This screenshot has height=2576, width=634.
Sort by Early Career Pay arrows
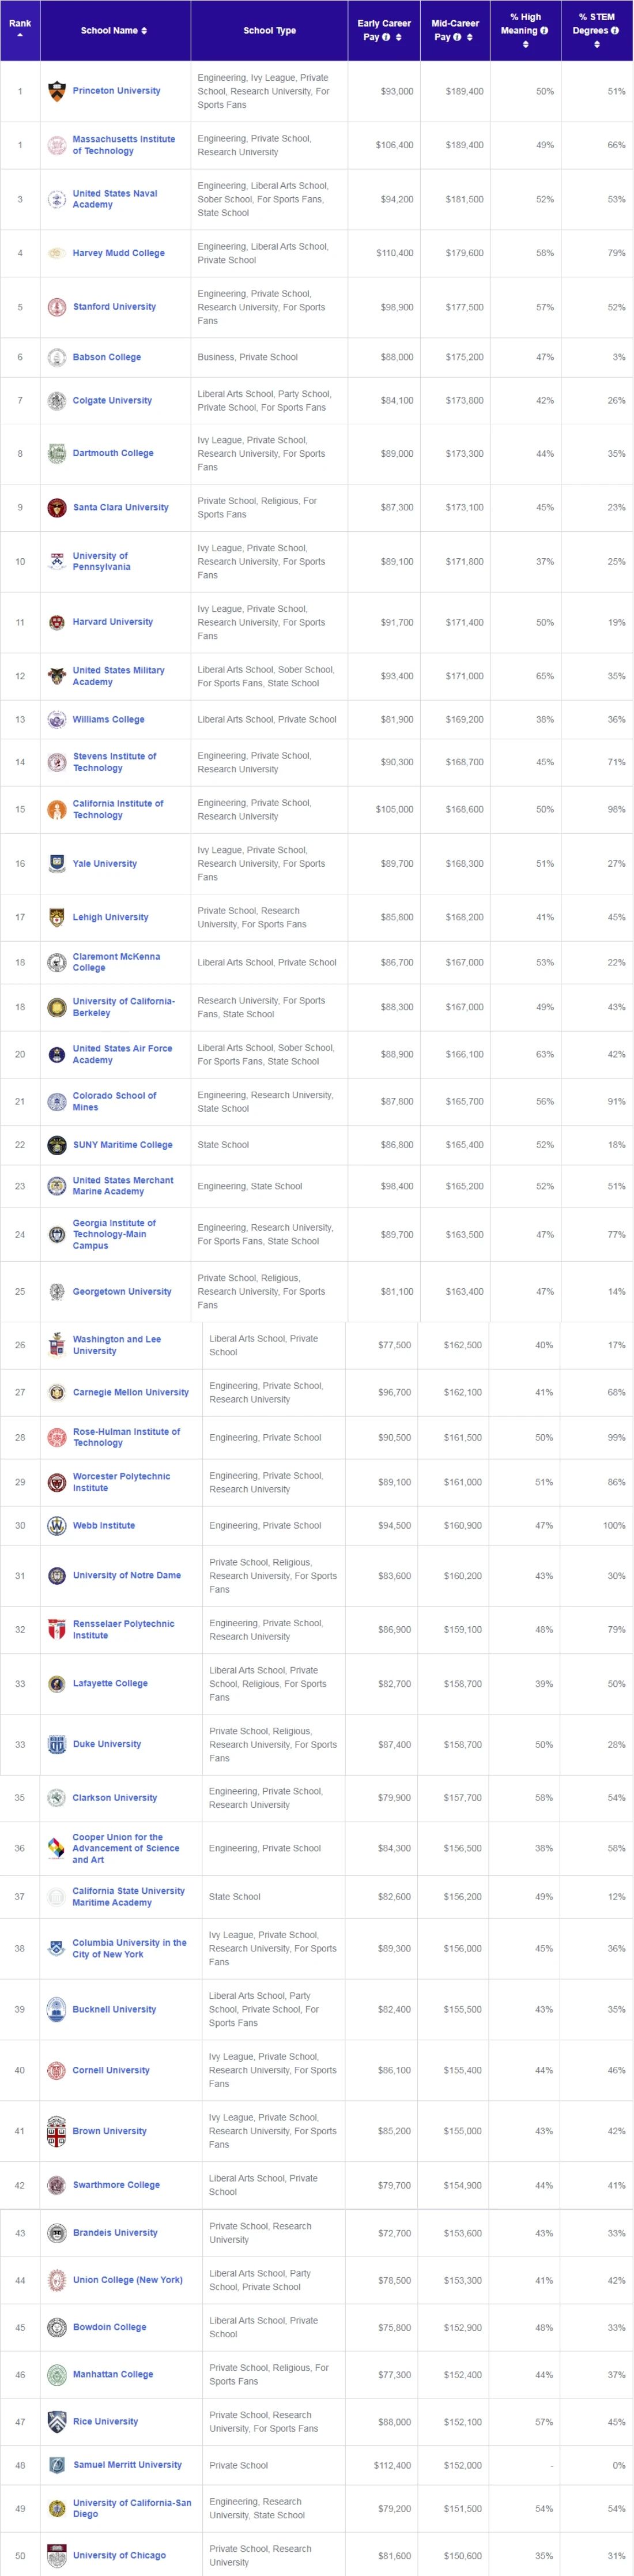pos(399,37)
